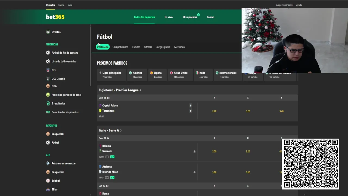The width and height of the screenshot is (348, 196).
Task: Choose Internacionales 15 partidos card
Action: tap(228, 75)
